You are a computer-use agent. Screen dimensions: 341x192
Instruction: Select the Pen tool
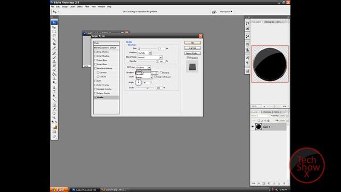[x=54, y=87]
